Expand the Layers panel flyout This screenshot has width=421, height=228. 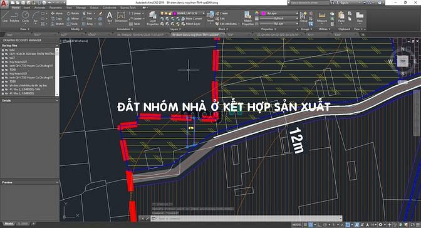[176, 29]
